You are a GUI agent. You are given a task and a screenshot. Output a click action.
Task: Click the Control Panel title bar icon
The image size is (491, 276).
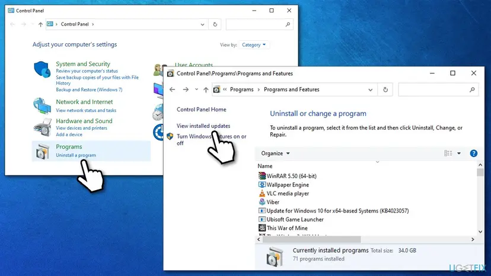coord(11,11)
